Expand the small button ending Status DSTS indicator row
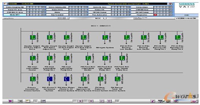 (x=86, y=10)
